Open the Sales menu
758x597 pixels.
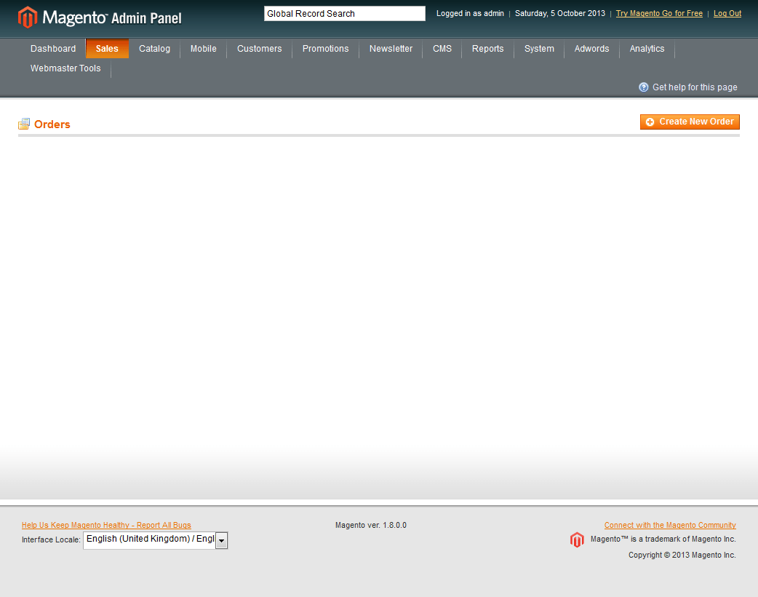click(107, 49)
